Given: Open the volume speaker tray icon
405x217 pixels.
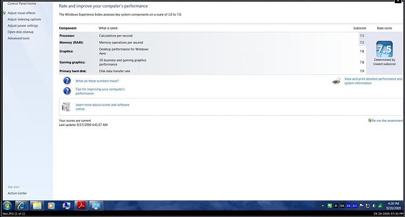Looking at the screenshot, I should (374, 206).
